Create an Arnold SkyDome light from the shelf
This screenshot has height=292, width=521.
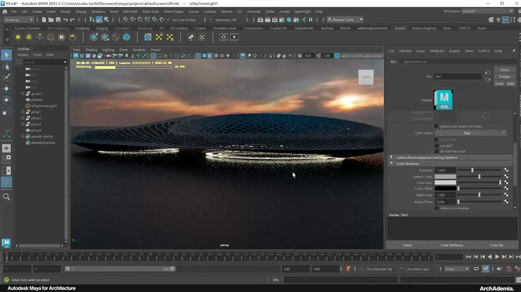pos(51,36)
